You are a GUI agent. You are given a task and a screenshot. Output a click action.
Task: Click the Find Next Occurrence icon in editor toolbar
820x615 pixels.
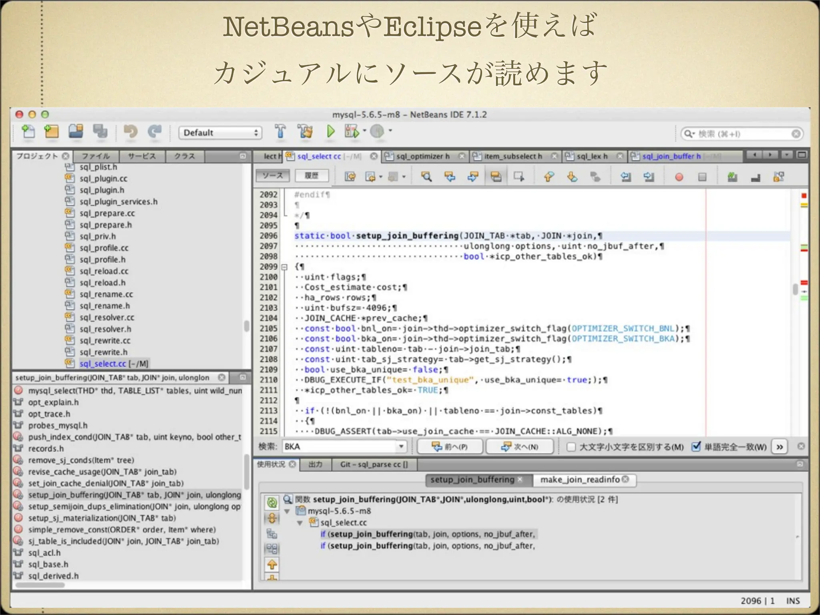473,177
